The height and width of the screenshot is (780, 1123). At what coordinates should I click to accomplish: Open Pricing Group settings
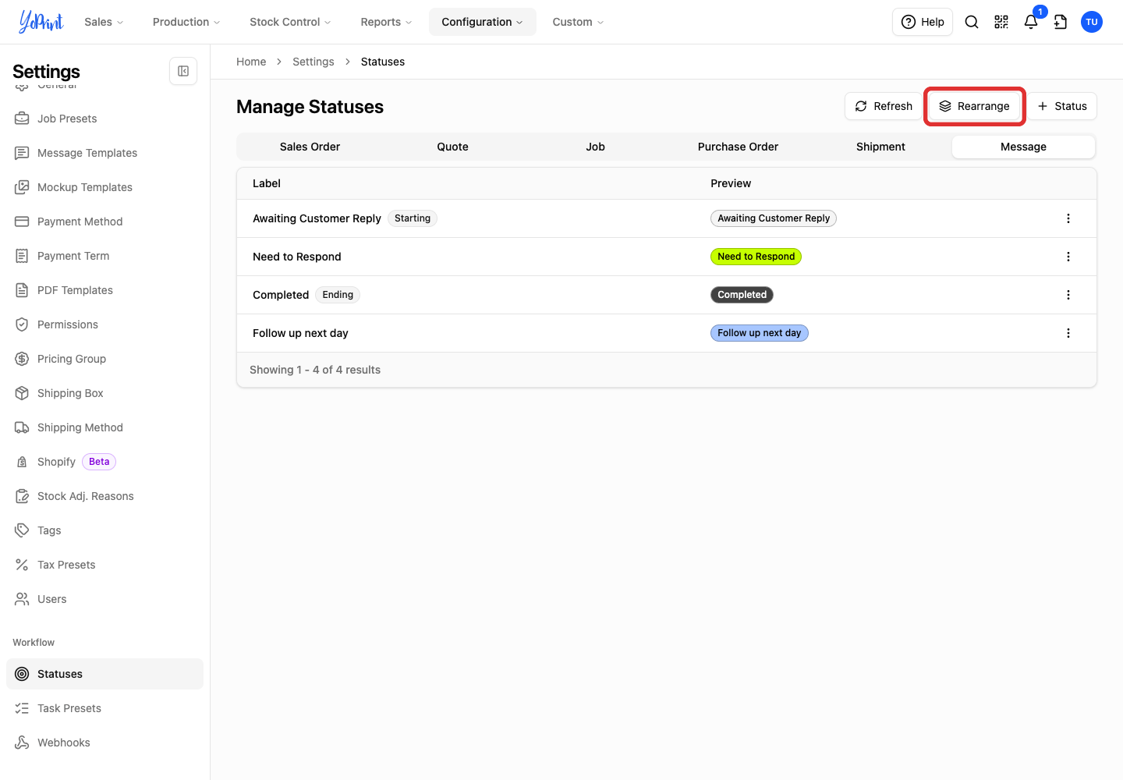pyautogui.click(x=105, y=359)
